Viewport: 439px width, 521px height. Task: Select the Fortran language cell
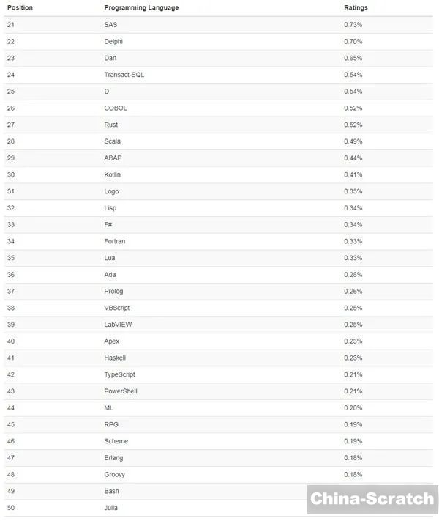click(115, 241)
